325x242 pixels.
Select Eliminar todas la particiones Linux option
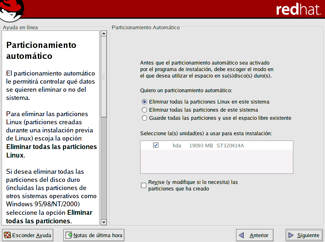coord(144,102)
